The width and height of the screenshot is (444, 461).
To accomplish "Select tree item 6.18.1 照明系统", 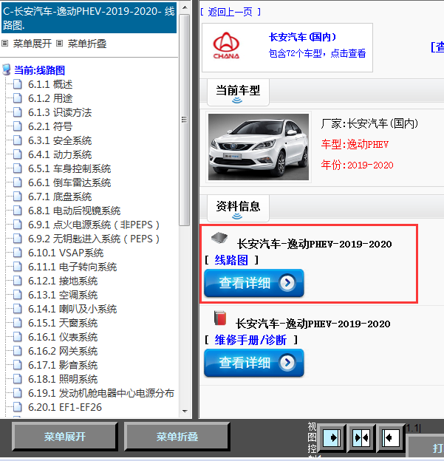I will click(x=63, y=379).
